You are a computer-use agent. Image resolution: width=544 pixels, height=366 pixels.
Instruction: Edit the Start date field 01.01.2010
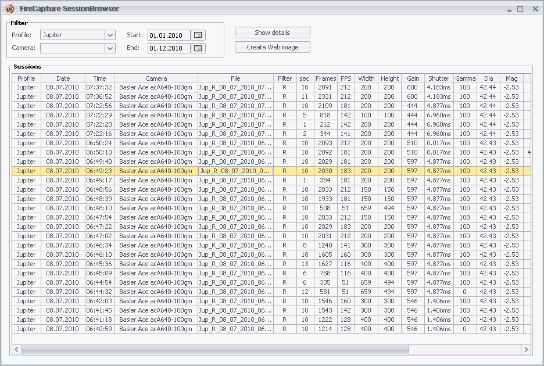click(x=169, y=35)
